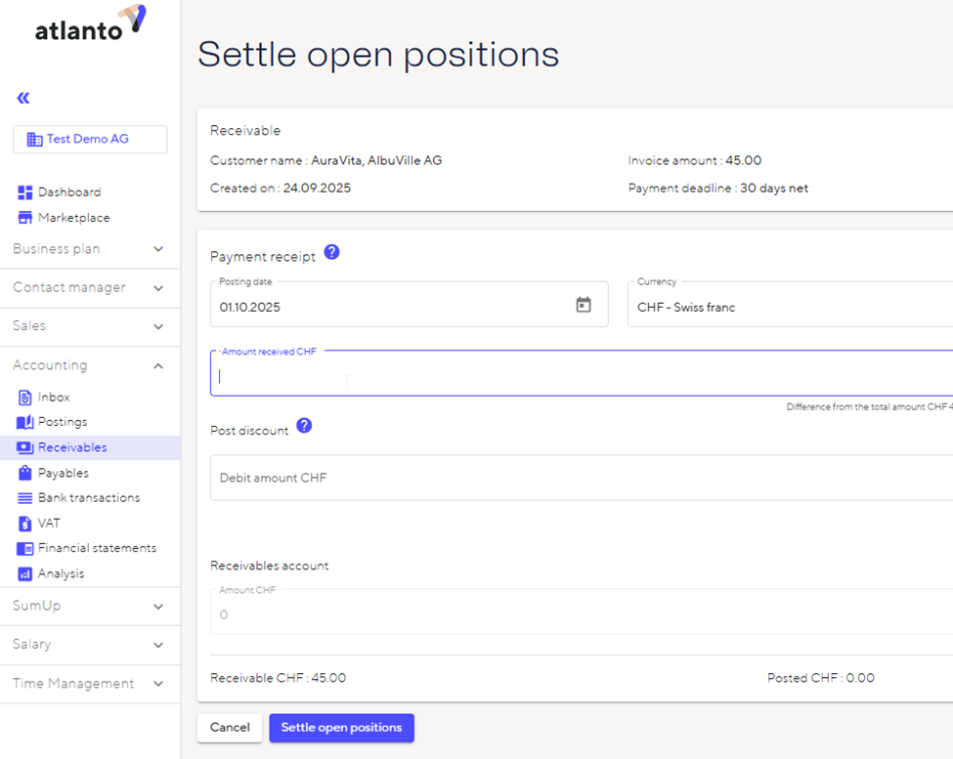Open Financial statements page
The height and width of the screenshot is (759, 953).
[97, 549]
